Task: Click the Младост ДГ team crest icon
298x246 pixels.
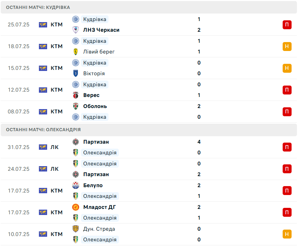Action: click(x=76, y=207)
